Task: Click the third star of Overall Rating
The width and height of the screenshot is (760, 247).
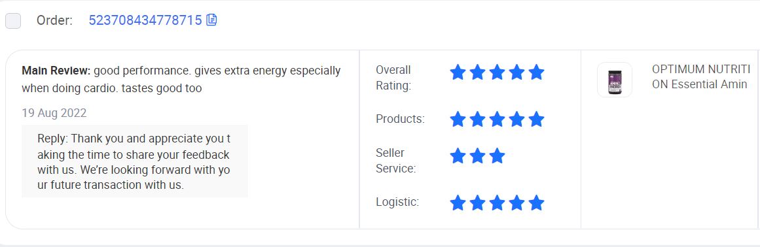Action: [x=497, y=73]
